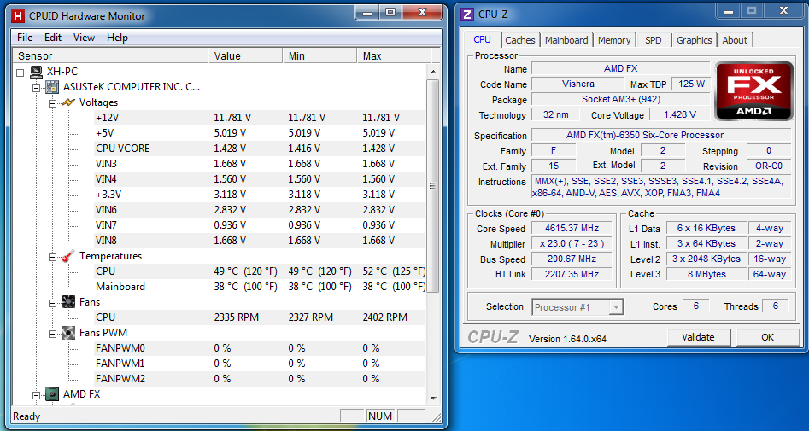The width and height of the screenshot is (809, 431).
Task: Click the Fans category icon
Action: 68,302
